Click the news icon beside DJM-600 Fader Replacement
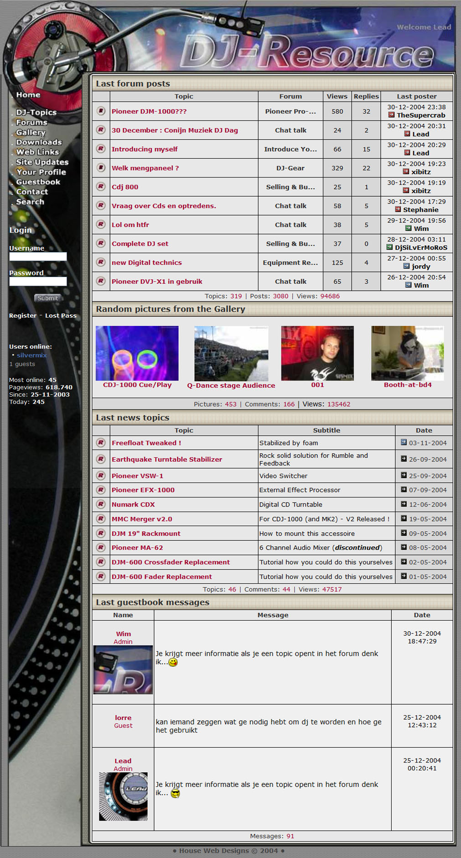461x858 pixels. tap(101, 576)
